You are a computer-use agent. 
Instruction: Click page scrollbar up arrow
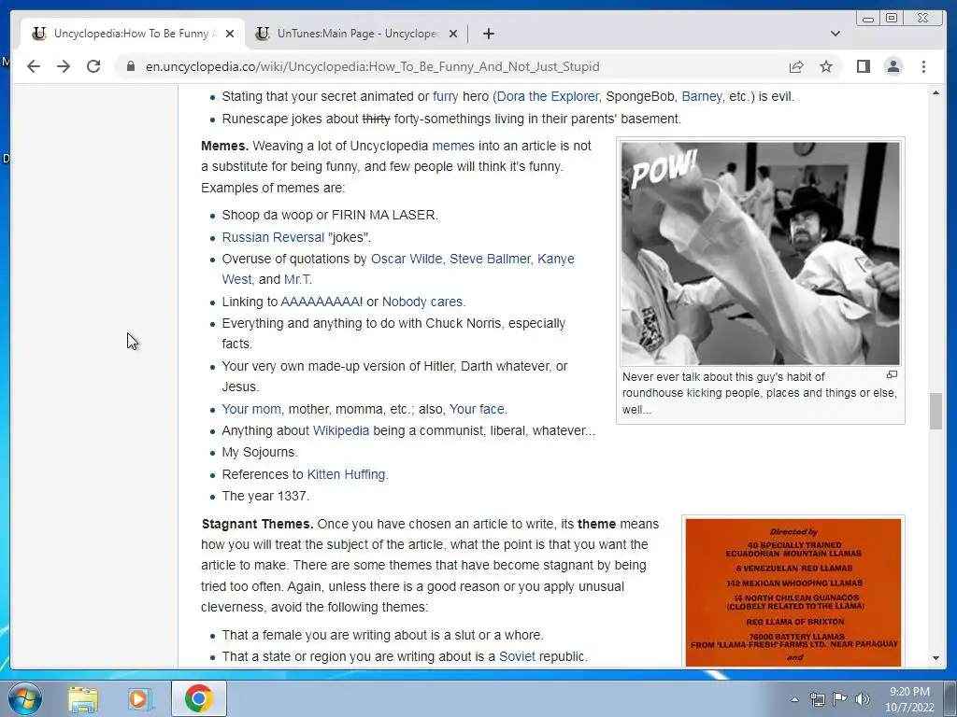tap(936, 92)
